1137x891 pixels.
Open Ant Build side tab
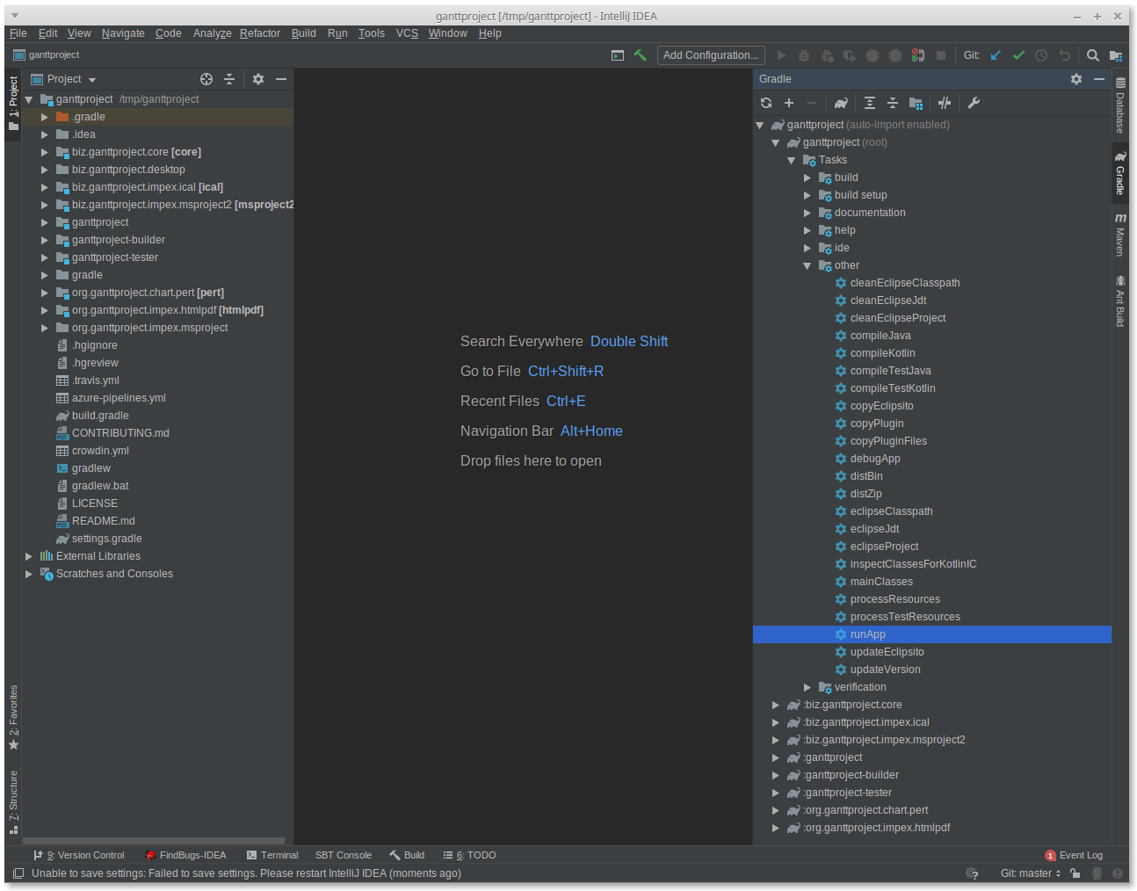tap(1120, 301)
